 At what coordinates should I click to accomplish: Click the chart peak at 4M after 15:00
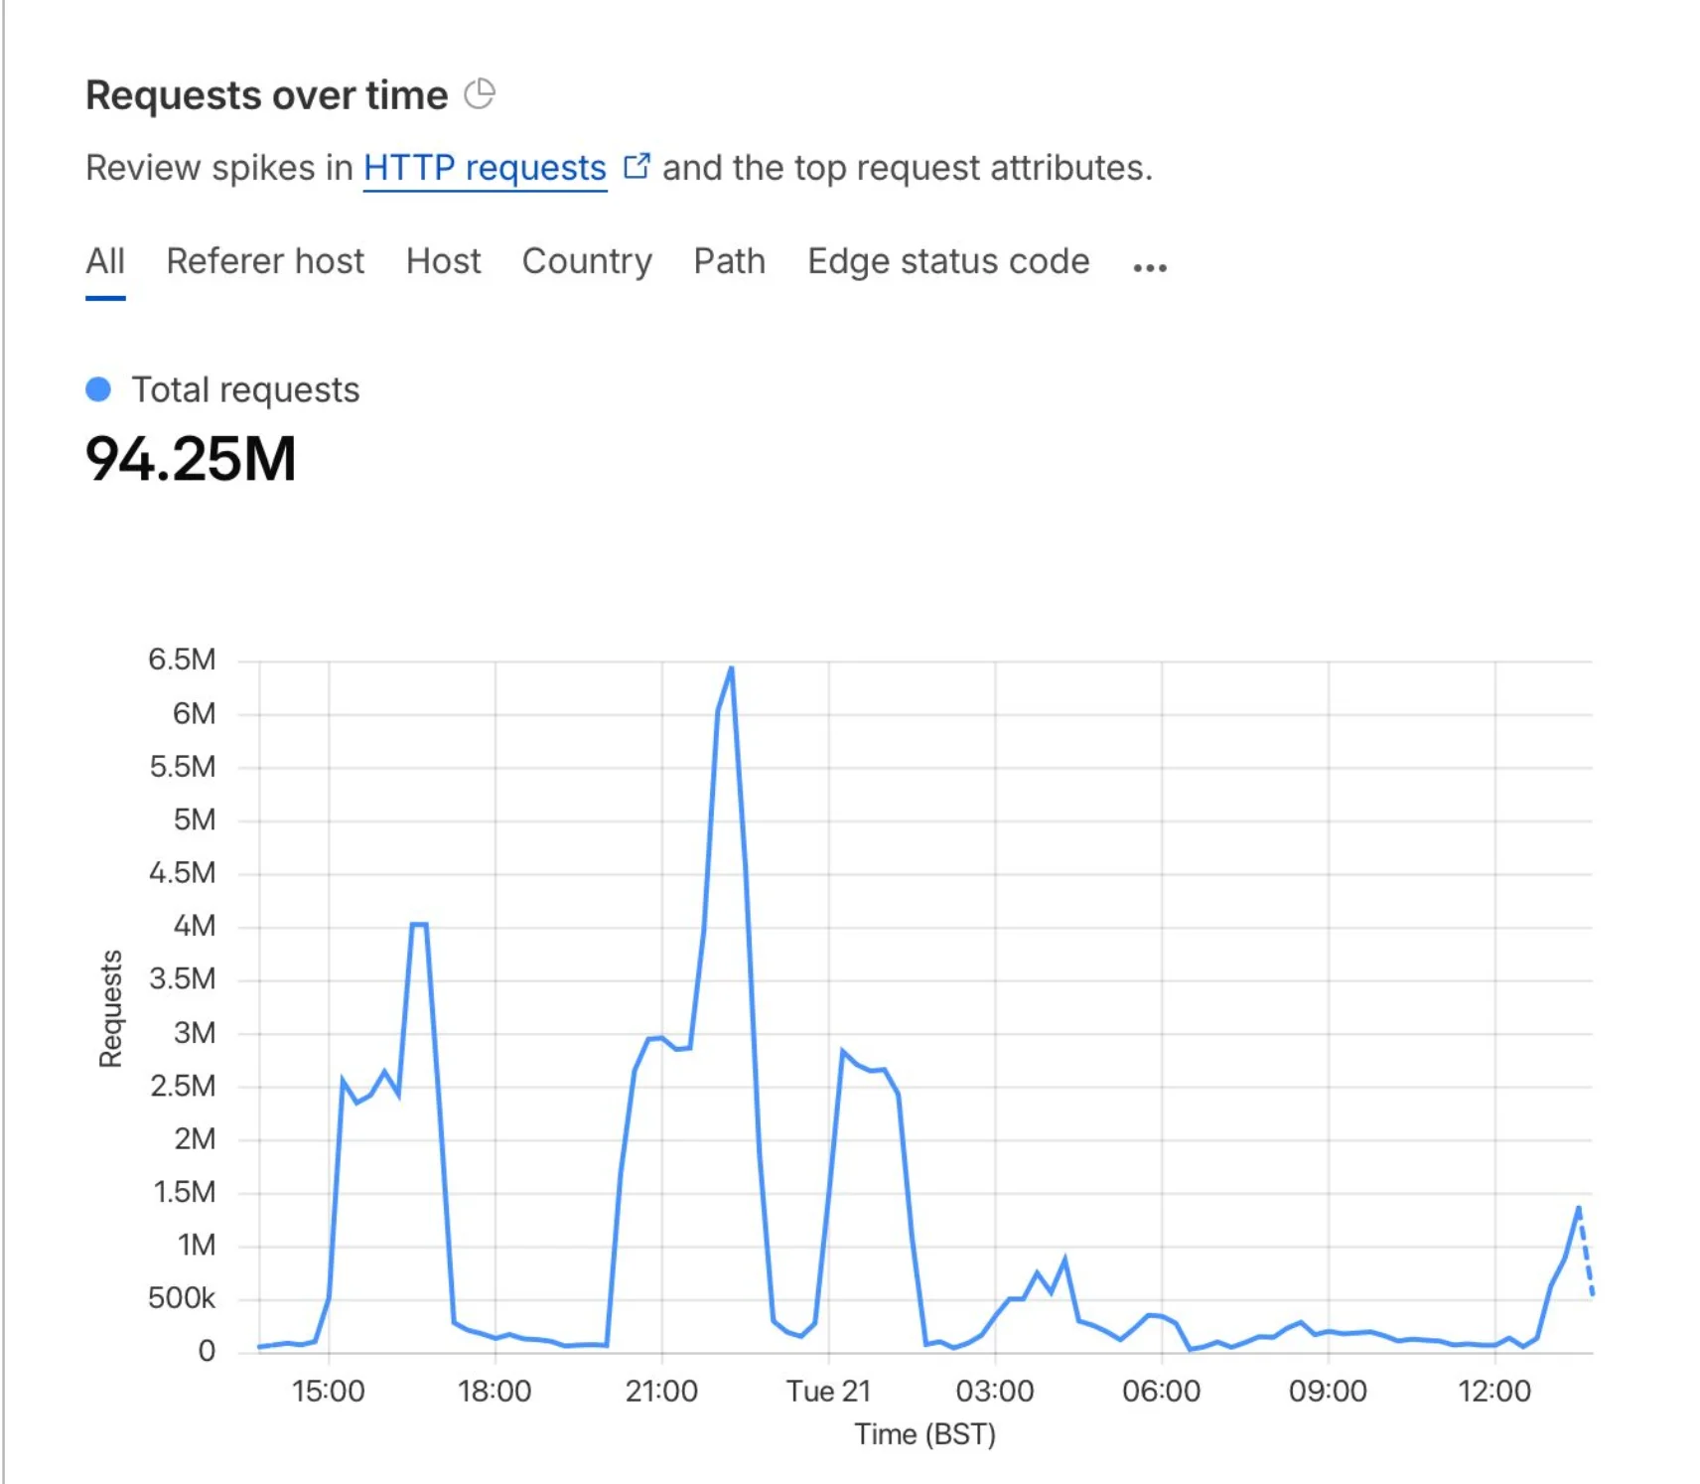[x=418, y=925]
